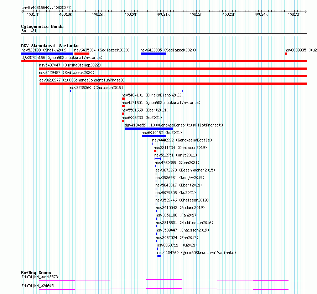Screen dimensions: 317x294
Task: Select nsv3539447 (Chaisson2019) label
Action: [x=182, y=230]
